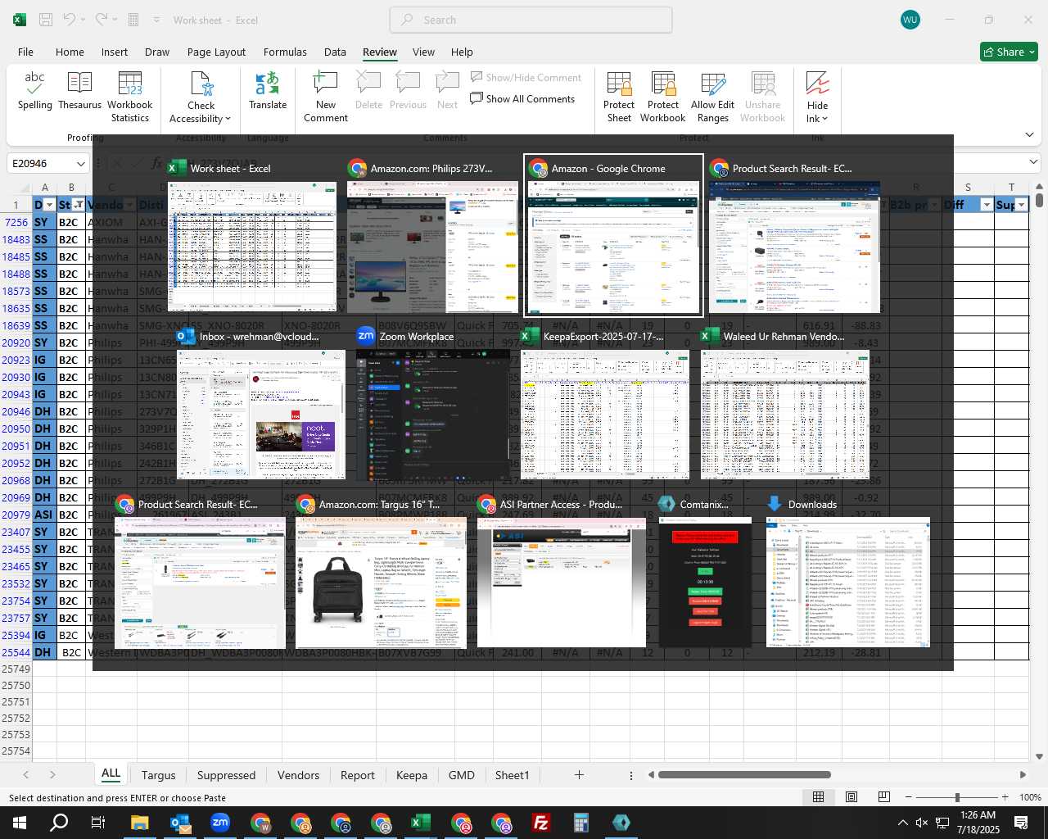Collapse the ribbon with the chevron
1048x839 pixels.
[x=1029, y=134]
